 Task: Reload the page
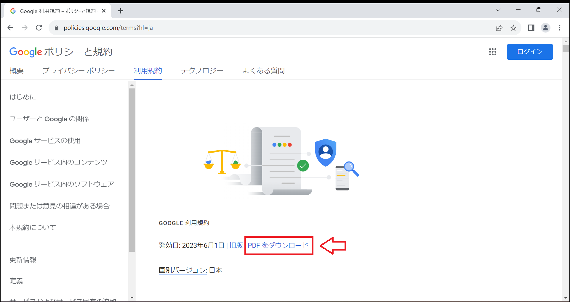point(39,28)
